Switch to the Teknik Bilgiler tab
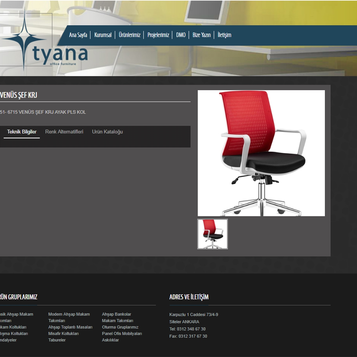The width and height of the screenshot is (357, 357). [22, 132]
